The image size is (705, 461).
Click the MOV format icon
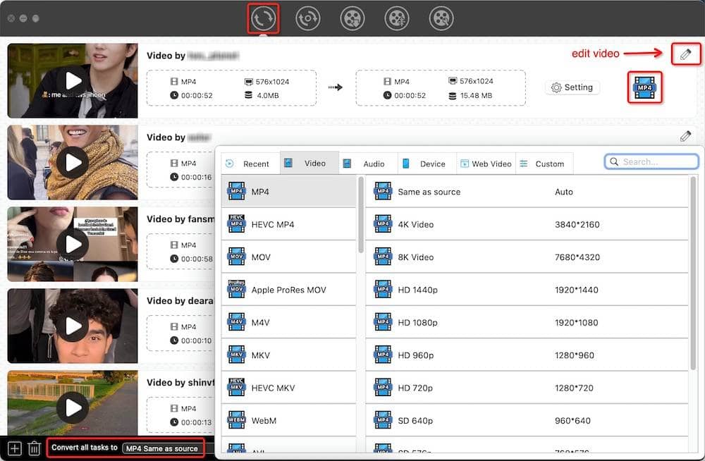coord(236,257)
